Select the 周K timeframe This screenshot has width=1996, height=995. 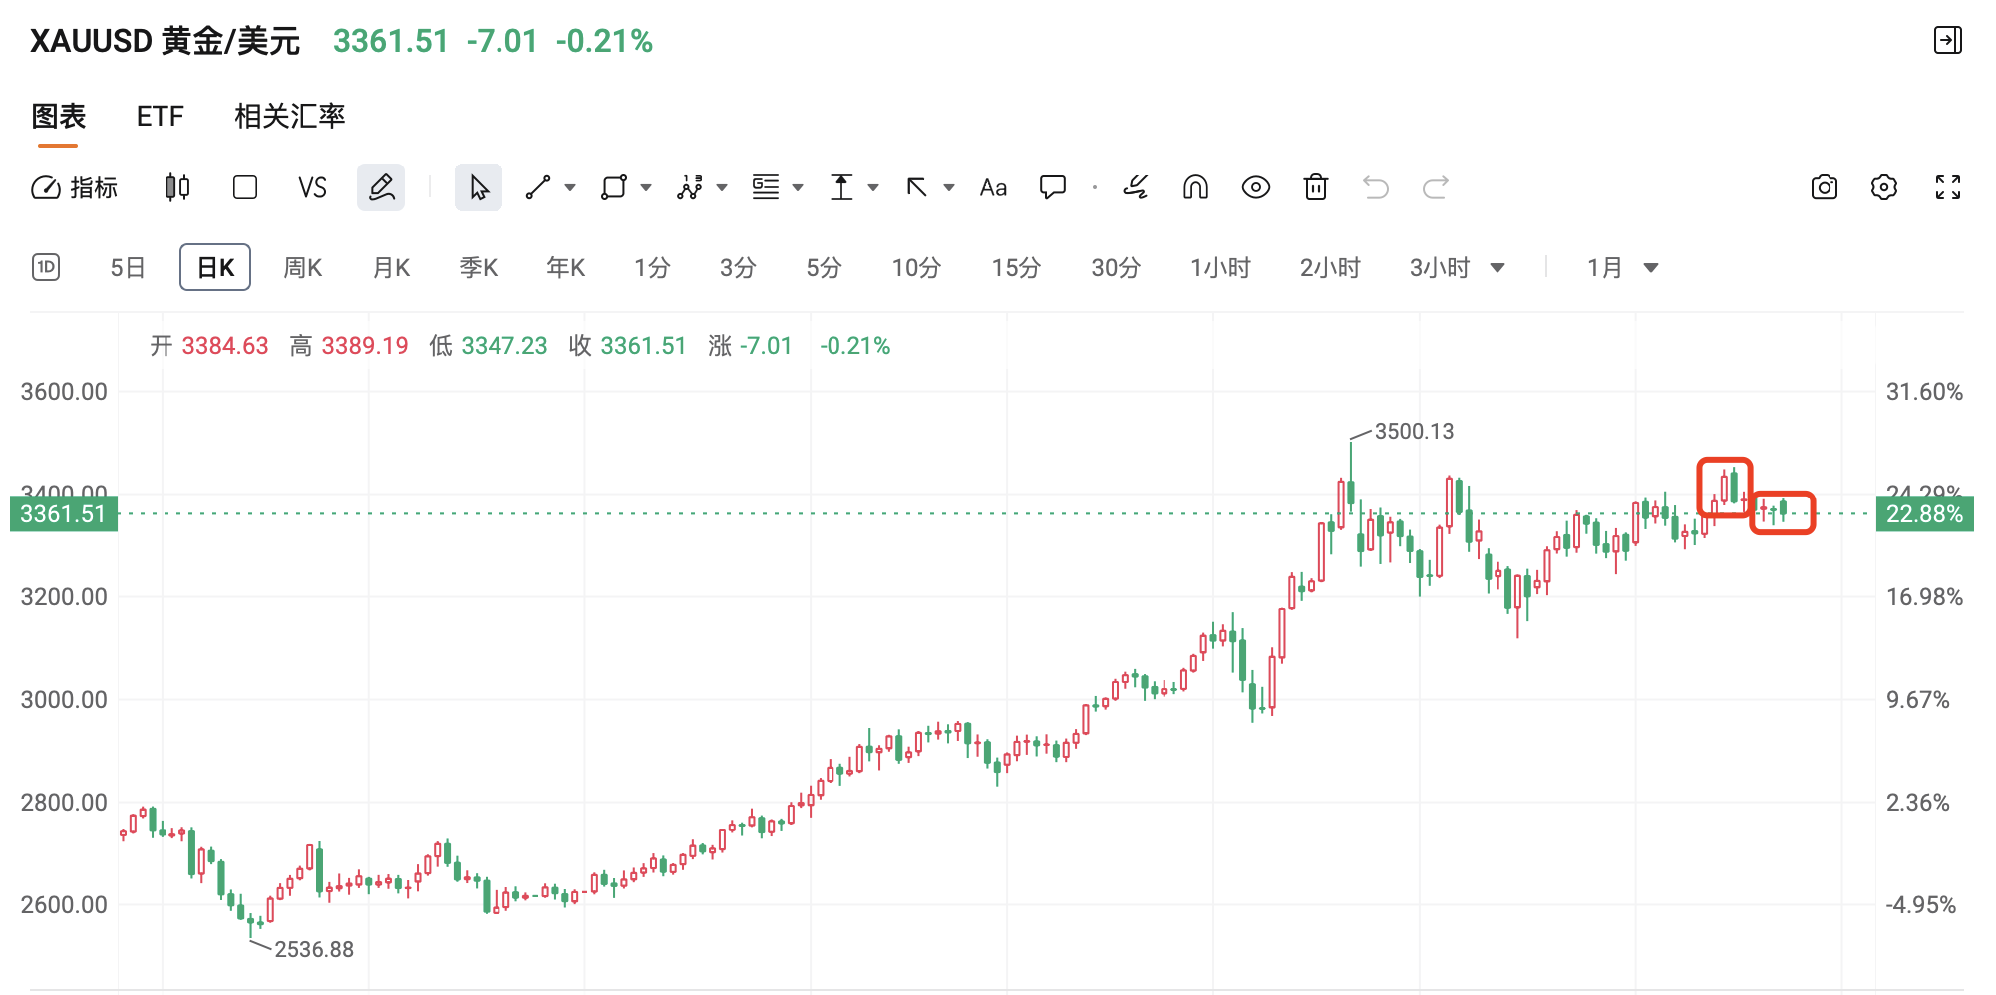coord(303,267)
